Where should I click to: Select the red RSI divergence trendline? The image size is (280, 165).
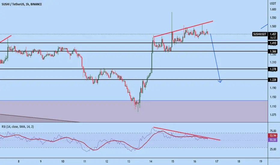[187, 133]
